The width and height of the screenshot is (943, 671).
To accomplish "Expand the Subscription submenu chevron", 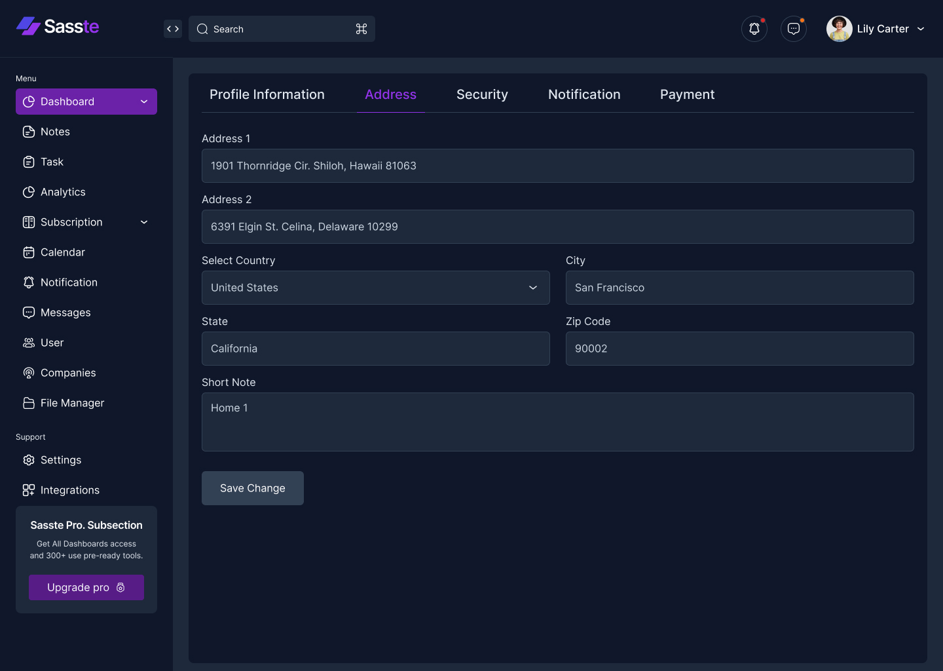I will 144,222.
